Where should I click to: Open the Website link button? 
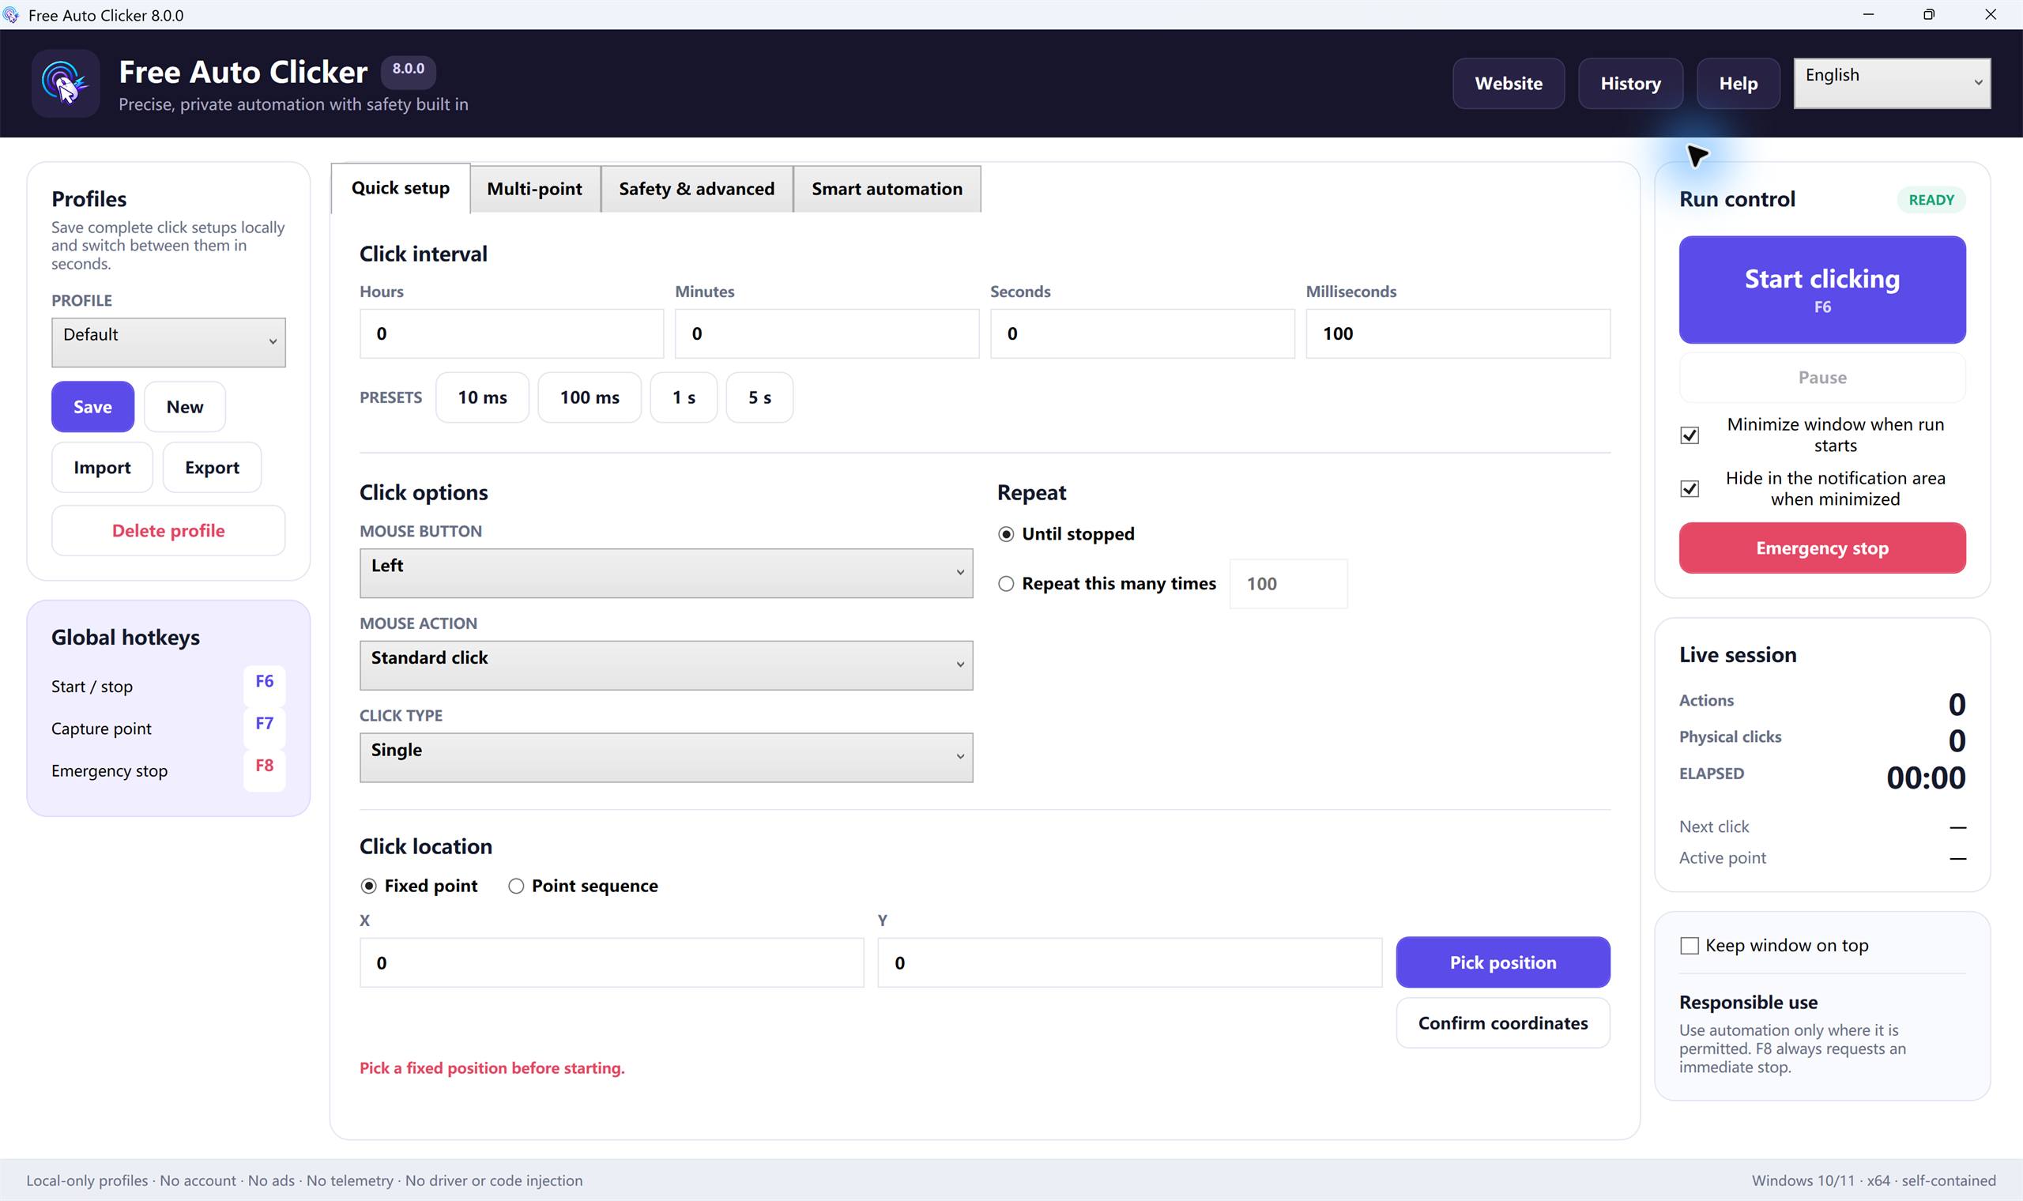1509,83
